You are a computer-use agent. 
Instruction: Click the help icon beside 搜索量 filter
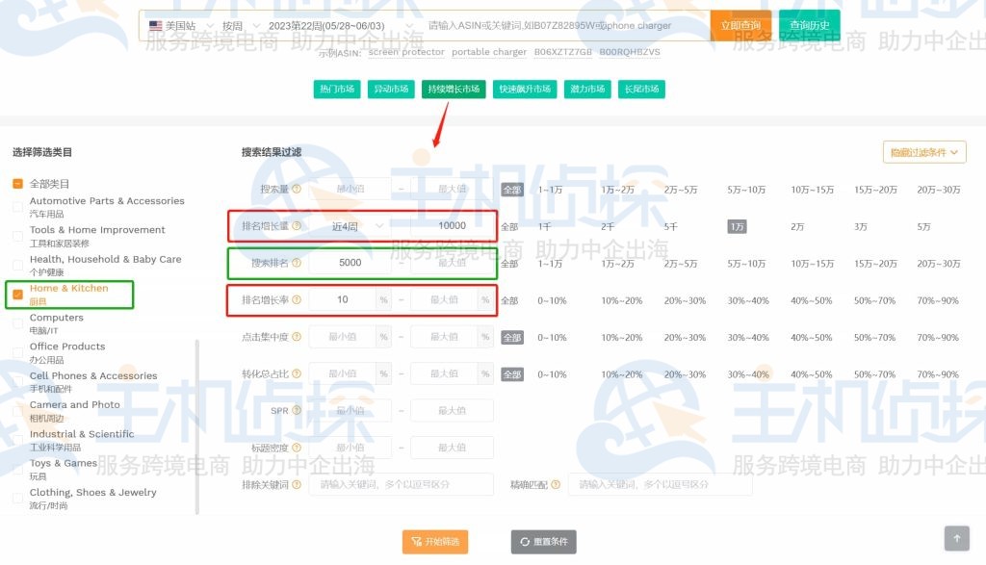coord(297,189)
